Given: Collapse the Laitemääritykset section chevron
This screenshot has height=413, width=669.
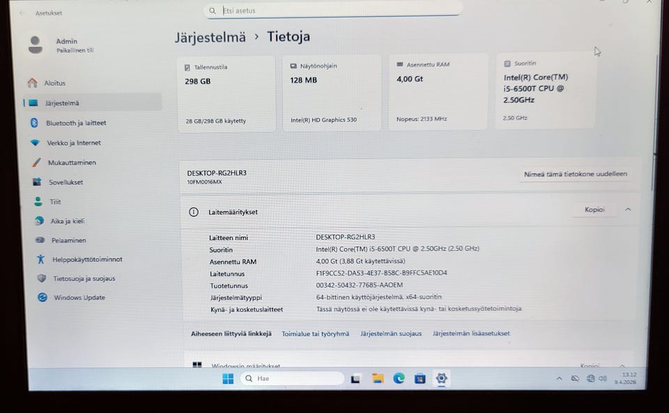Looking at the screenshot, I should (x=628, y=209).
